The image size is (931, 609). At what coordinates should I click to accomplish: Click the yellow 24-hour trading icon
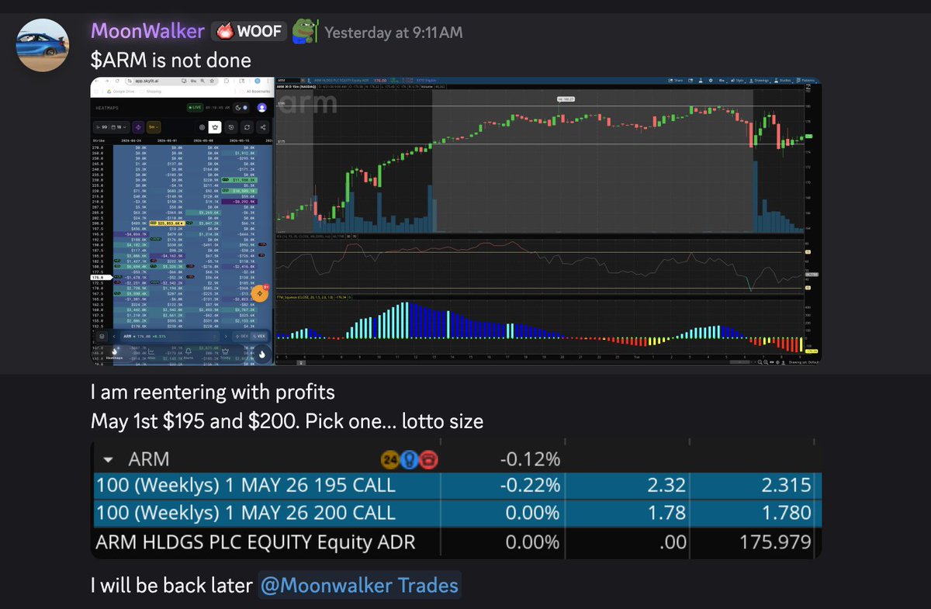pyautogui.click(x=389, y=458)
